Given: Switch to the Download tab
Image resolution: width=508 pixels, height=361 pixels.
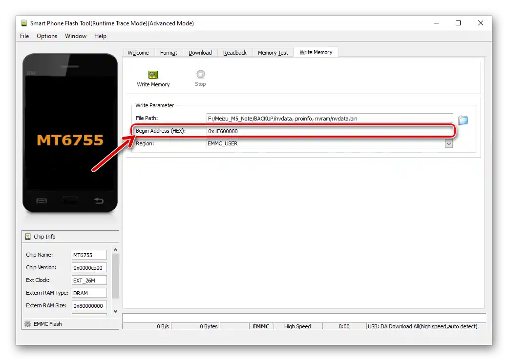Looking at the screenshot, I should (x=200, y=52).
